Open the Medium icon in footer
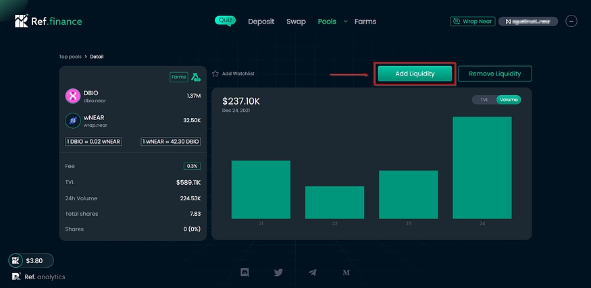Viewport: 591px width, 288px height. point(346,272)
